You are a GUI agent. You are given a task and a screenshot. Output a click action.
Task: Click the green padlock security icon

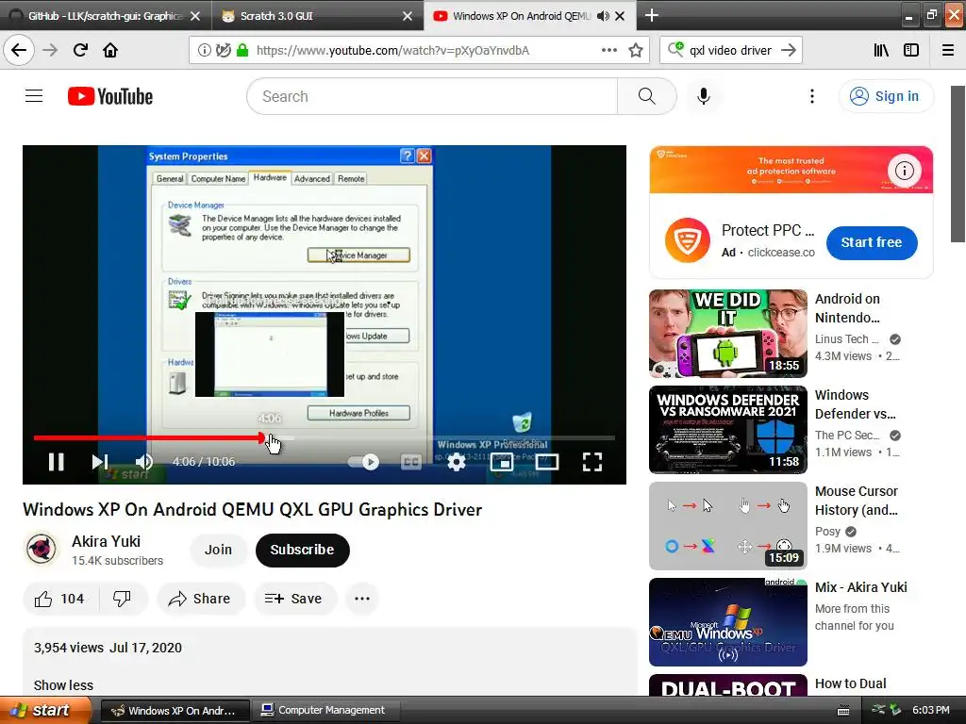(242, 51)
